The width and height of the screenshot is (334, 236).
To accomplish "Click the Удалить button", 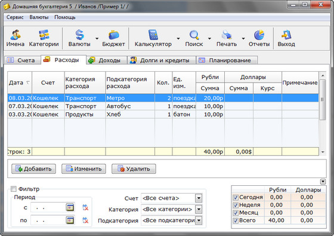I will coord(134,168).
